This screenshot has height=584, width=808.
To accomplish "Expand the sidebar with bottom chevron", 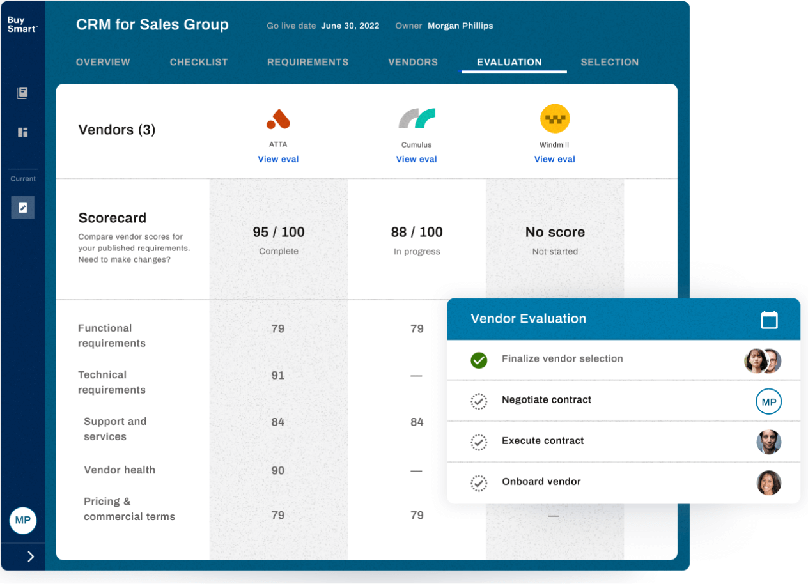I will coord(30,557).
